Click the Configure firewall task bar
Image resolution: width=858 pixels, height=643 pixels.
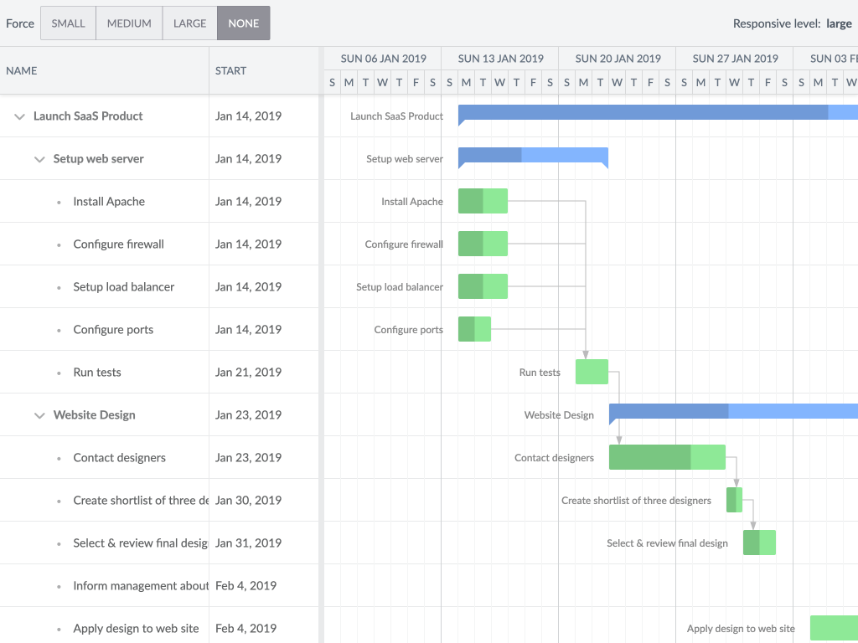pyautogui.click(x=483, y=244)
